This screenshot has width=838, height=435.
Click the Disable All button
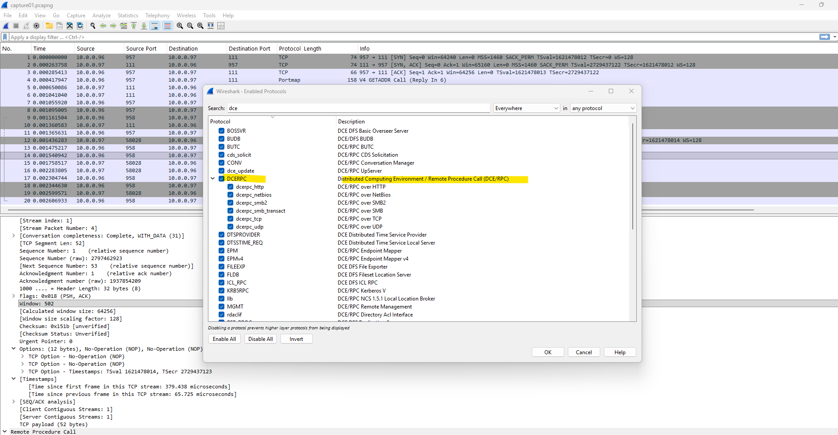(260, 339)
